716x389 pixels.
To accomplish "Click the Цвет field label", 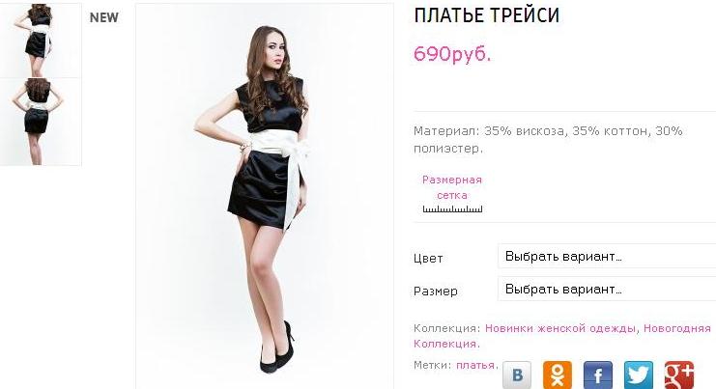I will pyautogui.click(x=428, y=259).
